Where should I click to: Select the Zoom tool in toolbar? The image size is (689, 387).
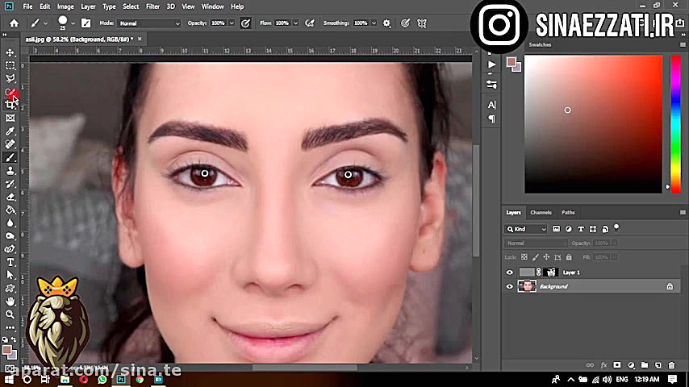[10, 314]
